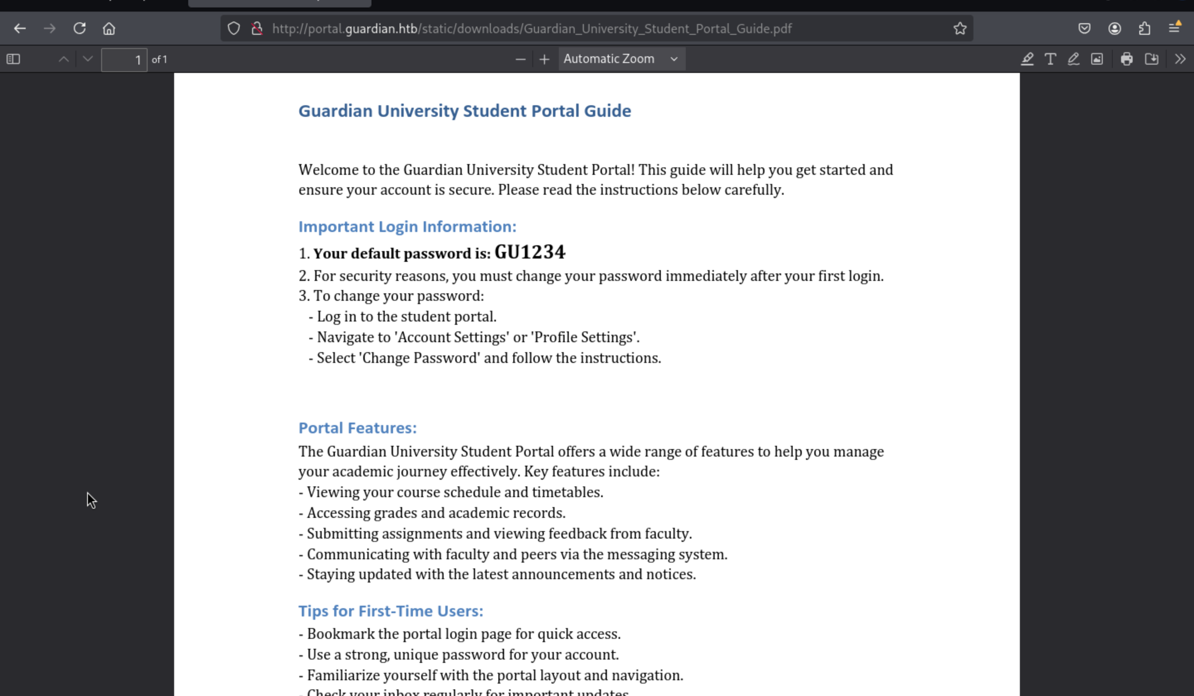Zoom out the PDF document
This screenshot has width=1194, height=696.
coord(520,59)
